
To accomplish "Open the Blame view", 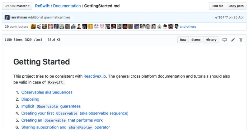I will pos(196,40).
